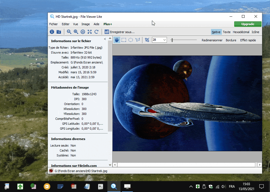
Task: Fit image to window icon
Action: coord(90,32)
